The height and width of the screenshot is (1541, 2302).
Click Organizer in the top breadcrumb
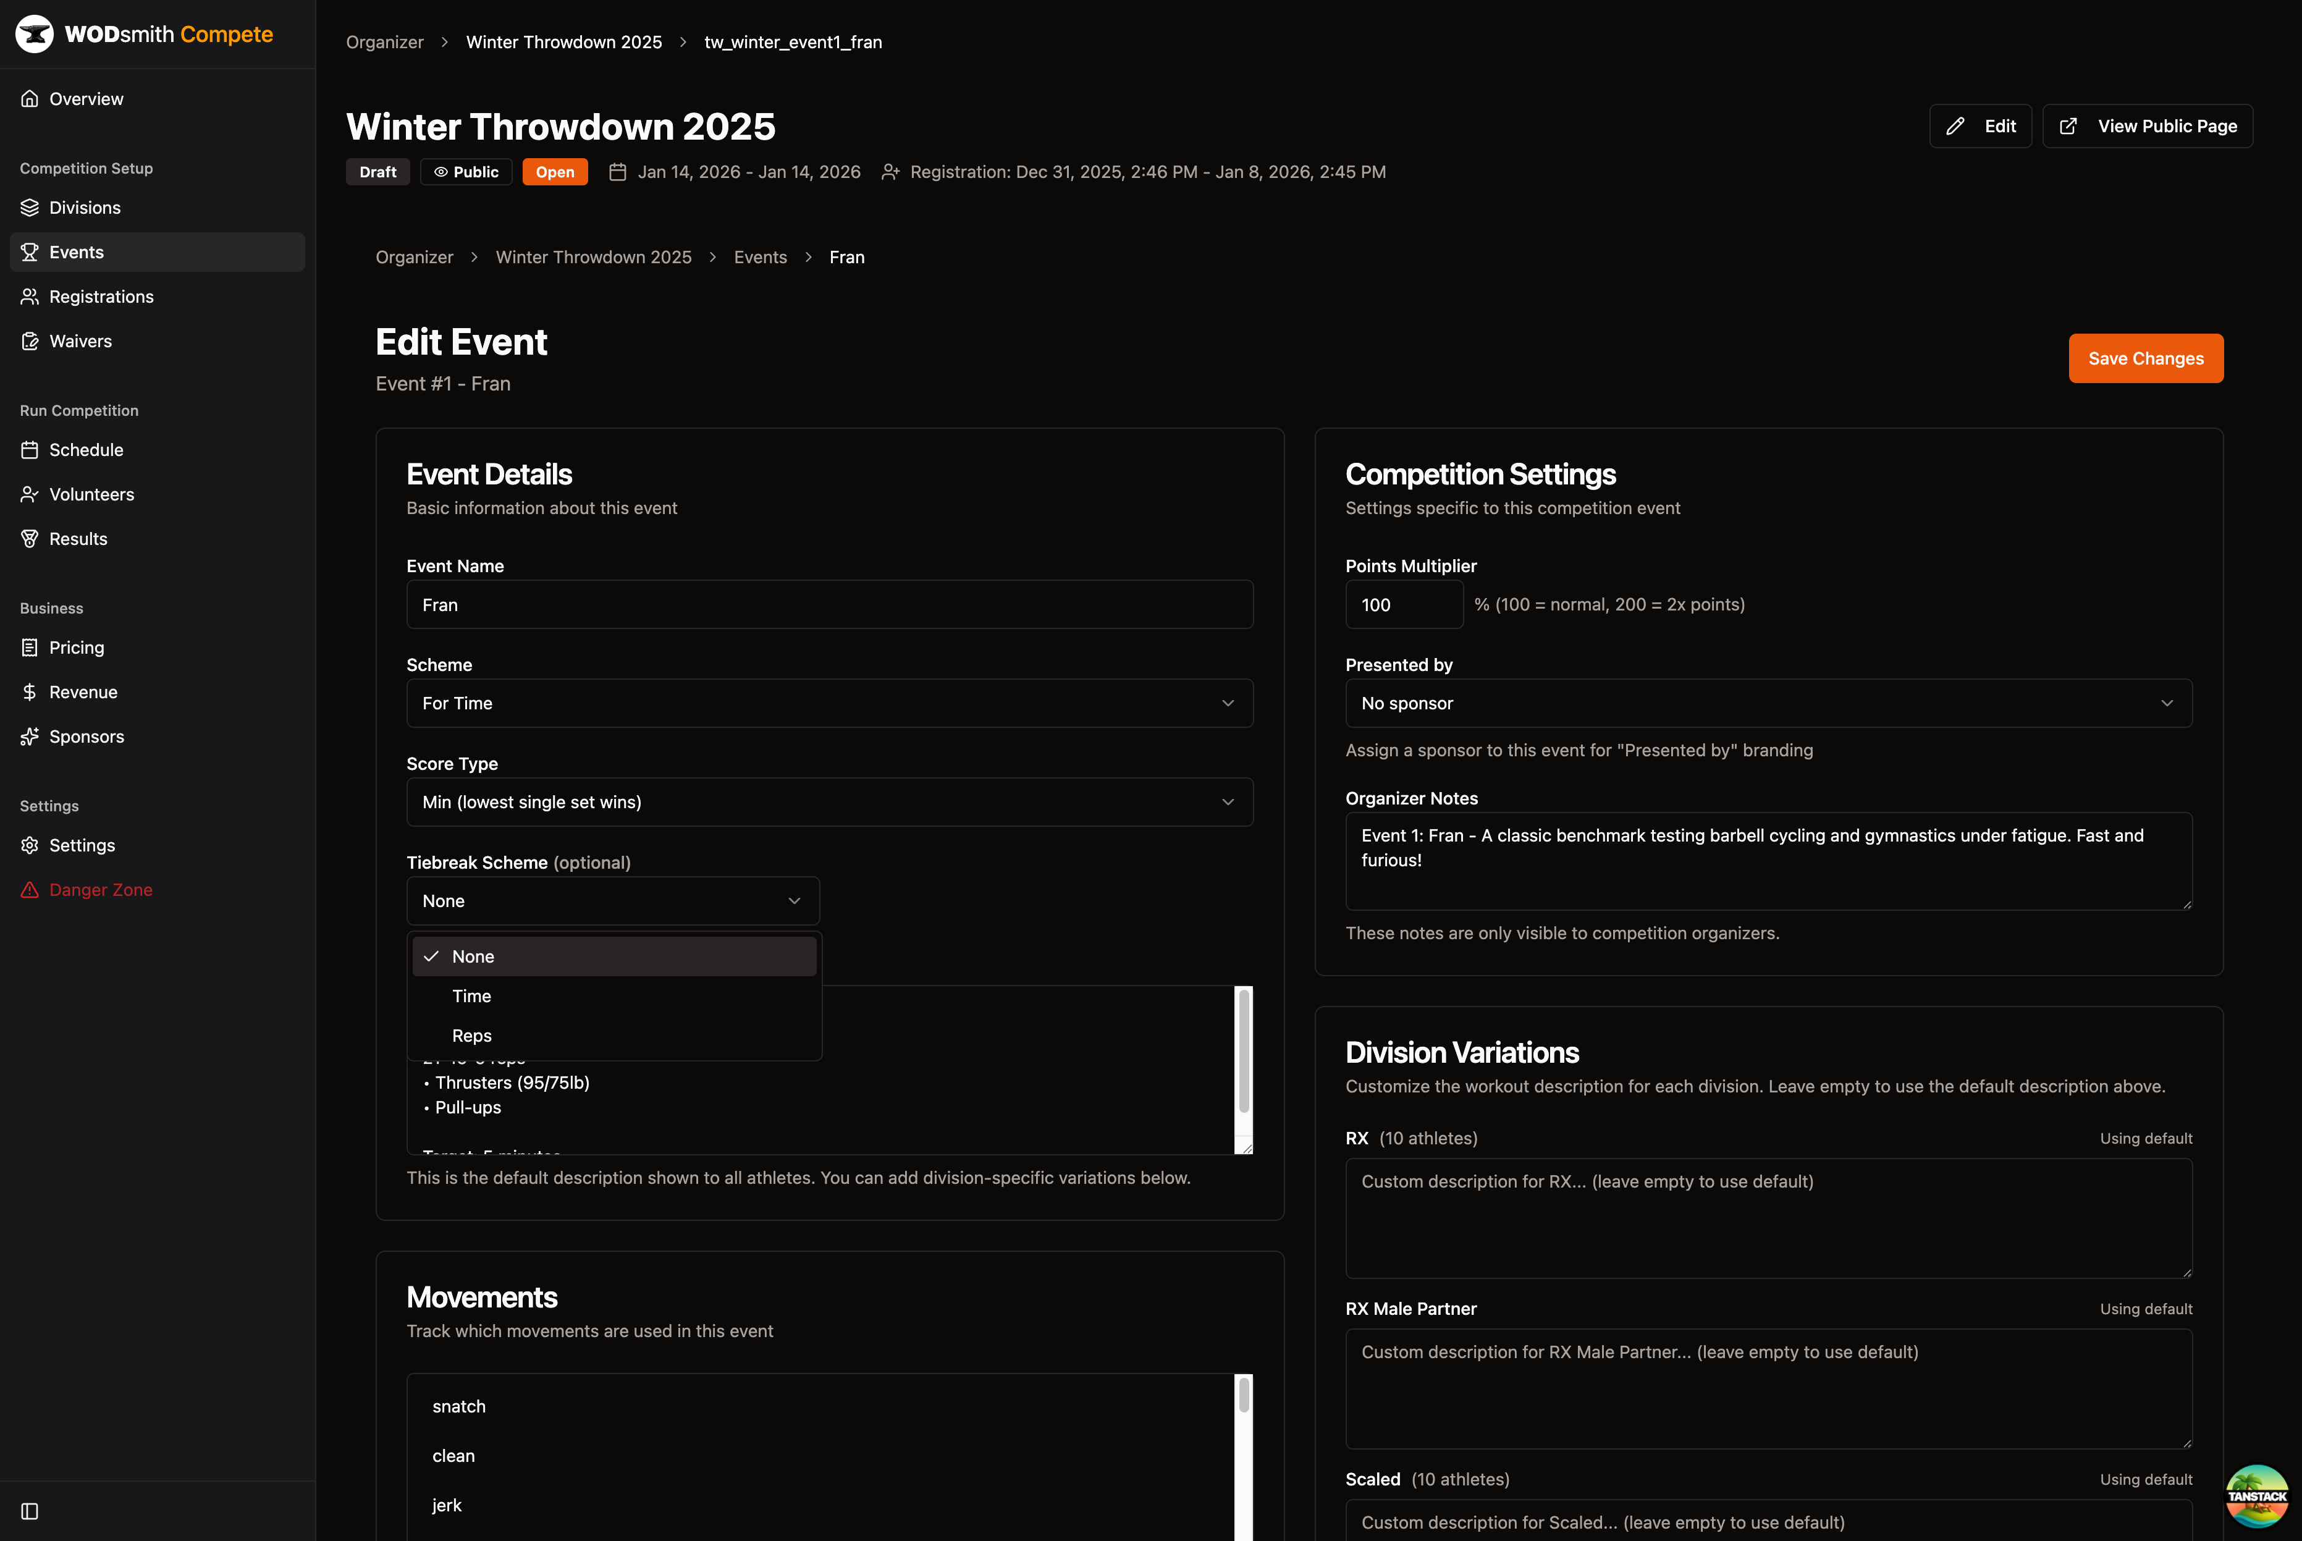[384, 42]
